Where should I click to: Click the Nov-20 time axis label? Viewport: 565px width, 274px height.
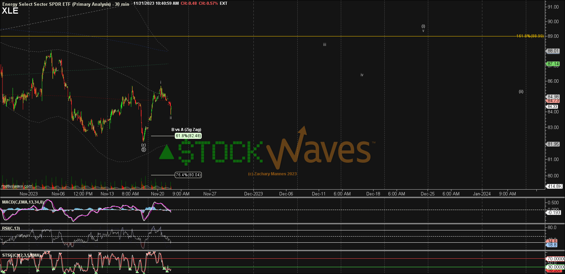coord(157,194)
